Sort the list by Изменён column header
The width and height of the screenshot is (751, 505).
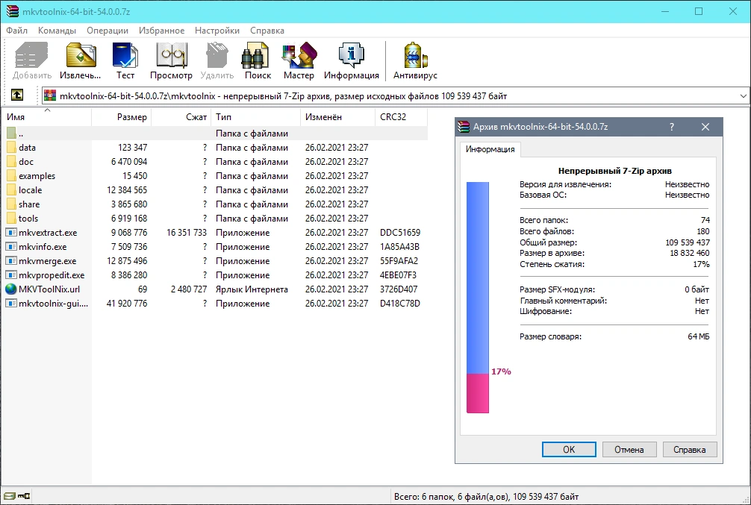tap(337, 117)
